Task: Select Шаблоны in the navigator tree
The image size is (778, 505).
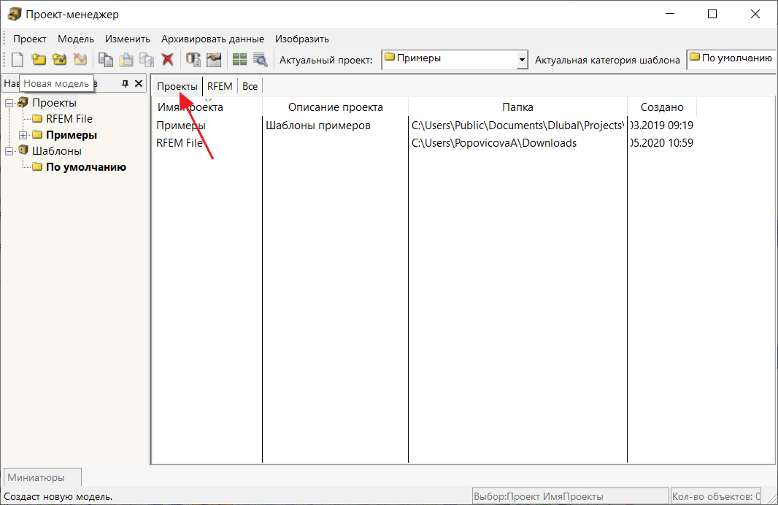Action: click(57, 151)
